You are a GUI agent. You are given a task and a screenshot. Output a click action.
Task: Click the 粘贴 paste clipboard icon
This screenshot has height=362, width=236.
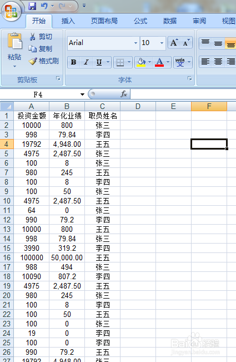(15, 41)
